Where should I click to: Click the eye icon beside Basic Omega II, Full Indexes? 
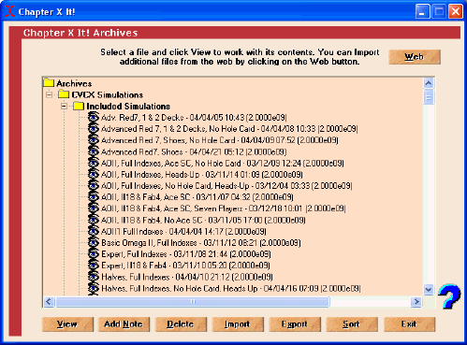pyautogui.click(x=93, y=242)
